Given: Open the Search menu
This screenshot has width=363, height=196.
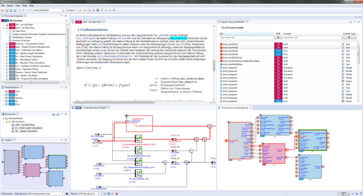Looking at the screenshot, I should pyautogui.click(x=10, y=5).
